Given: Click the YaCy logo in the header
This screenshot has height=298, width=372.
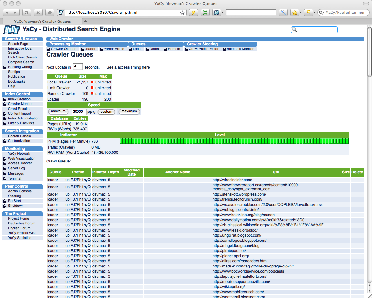Looking at the screenshot, I should (12, 30).
